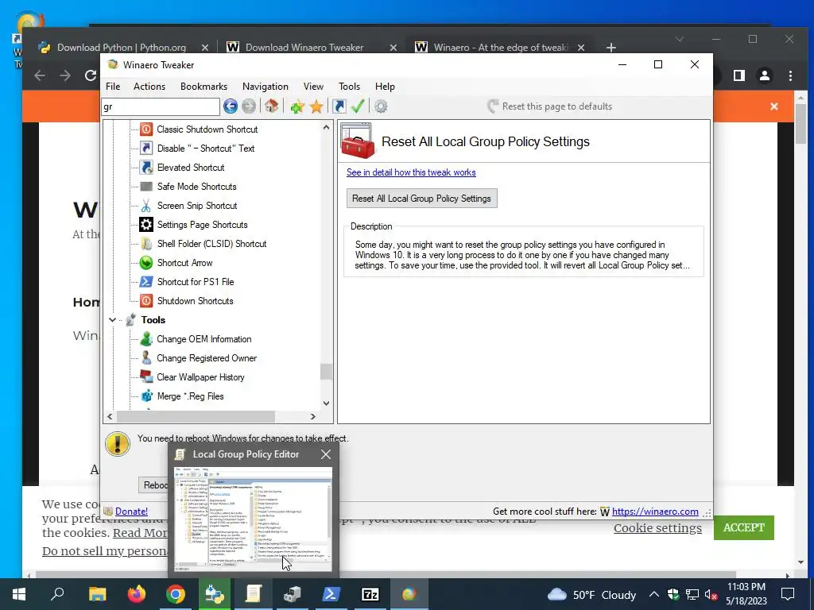Open the Bookmarks menu

(x=203, y=87)
